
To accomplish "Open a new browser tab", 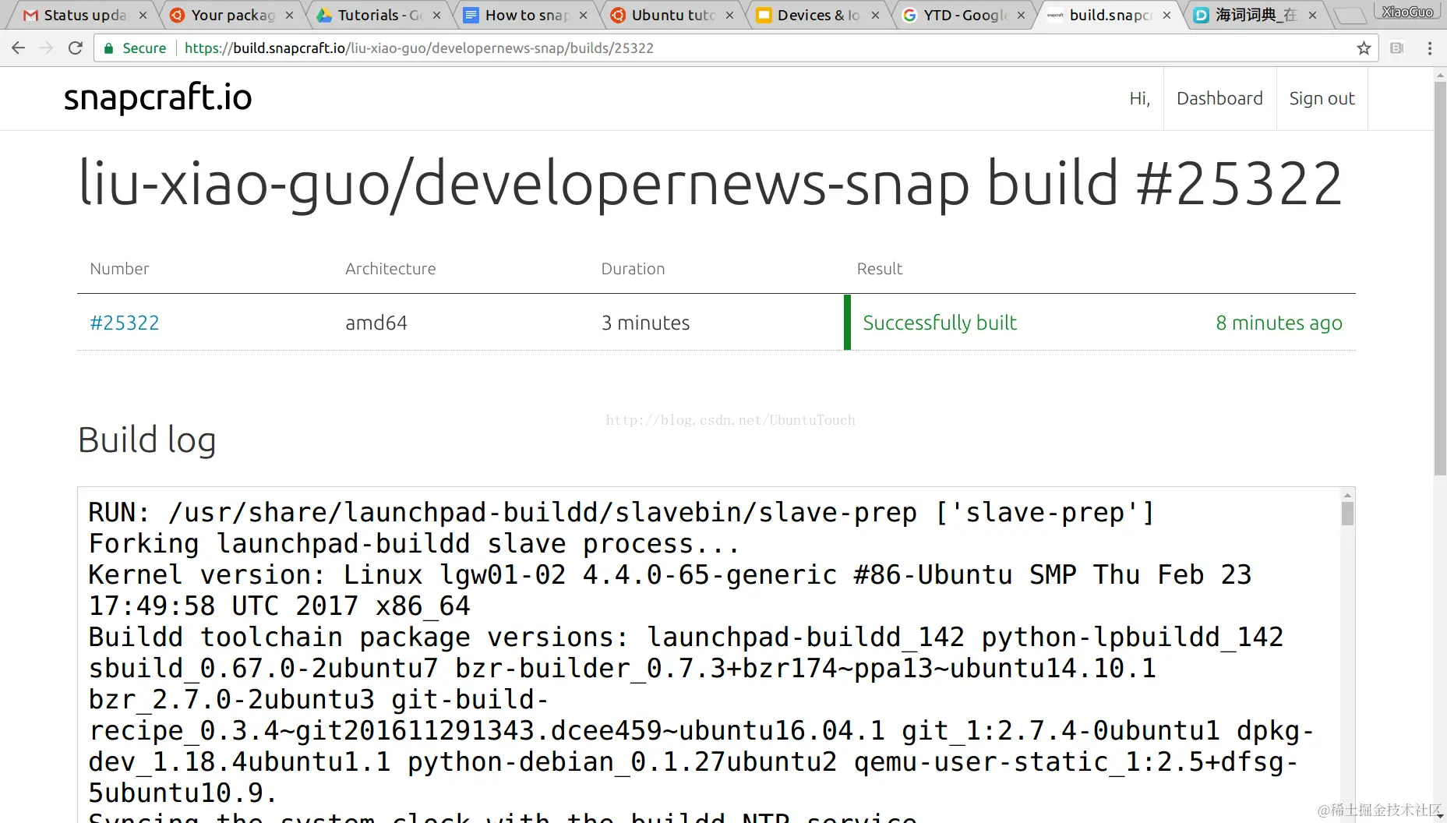I will click(1350, 15).
